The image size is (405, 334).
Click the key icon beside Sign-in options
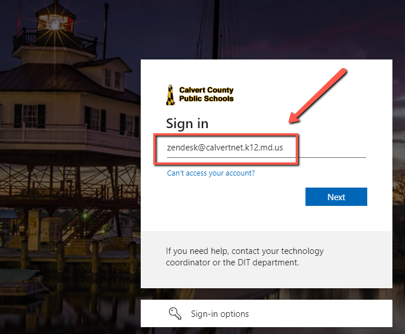[x=175, y=313]
